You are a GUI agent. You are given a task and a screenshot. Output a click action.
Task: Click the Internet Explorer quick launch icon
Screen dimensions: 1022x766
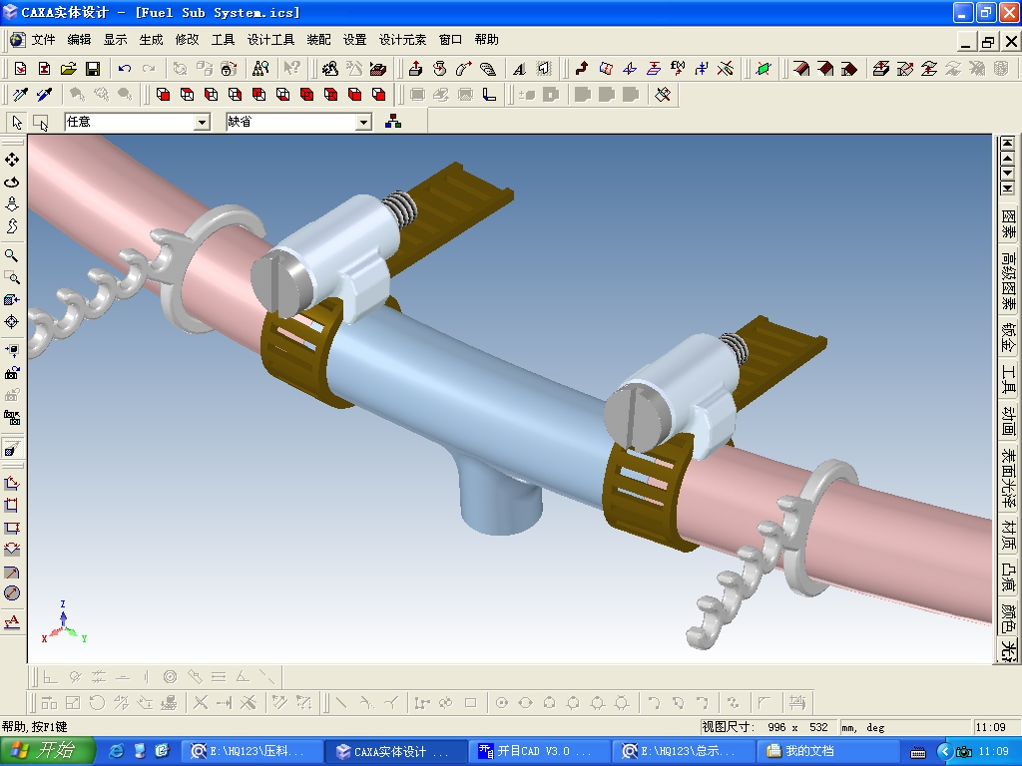[x=117, y=751]
